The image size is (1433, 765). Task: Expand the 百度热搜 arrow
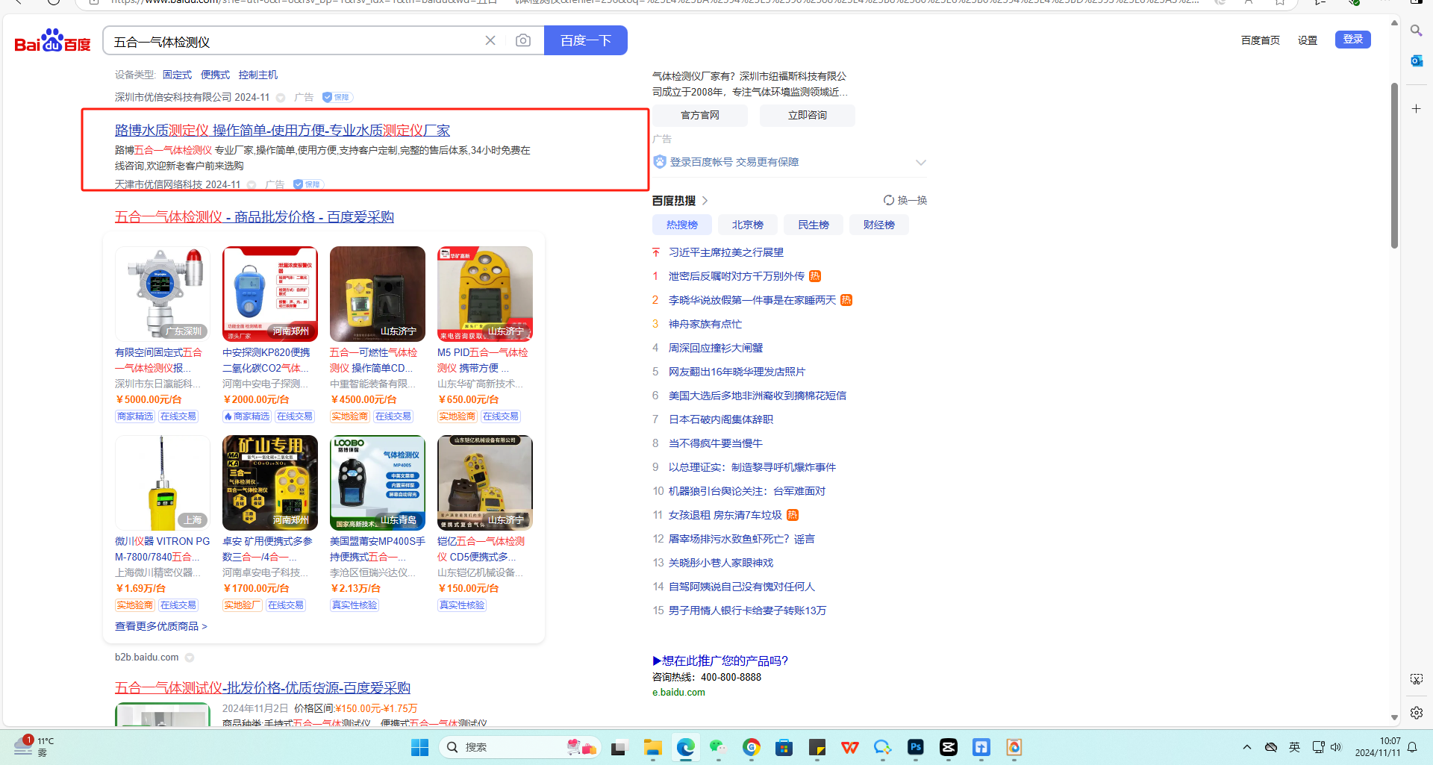pyautogui.click(x=705, y=201)
